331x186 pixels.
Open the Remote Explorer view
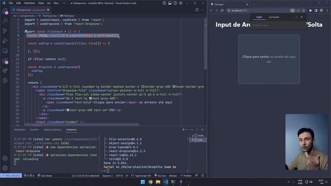point(5,51)
